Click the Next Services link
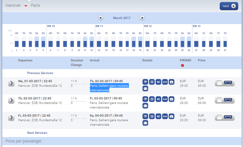This screenshot has width=243, height=147. [37, 133]
